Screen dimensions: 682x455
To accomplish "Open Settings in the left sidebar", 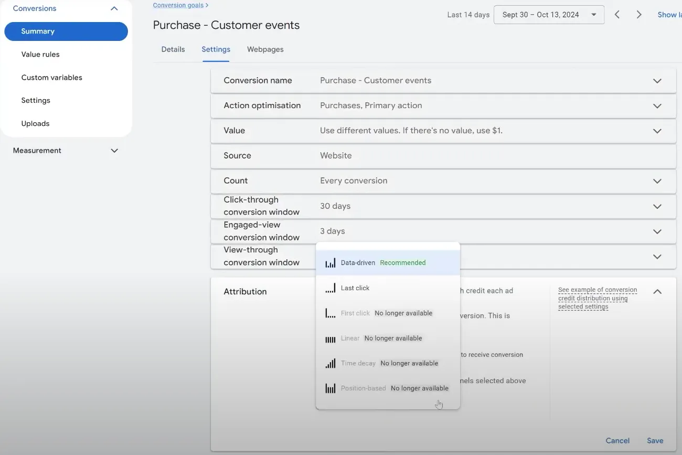I will 36,101.
